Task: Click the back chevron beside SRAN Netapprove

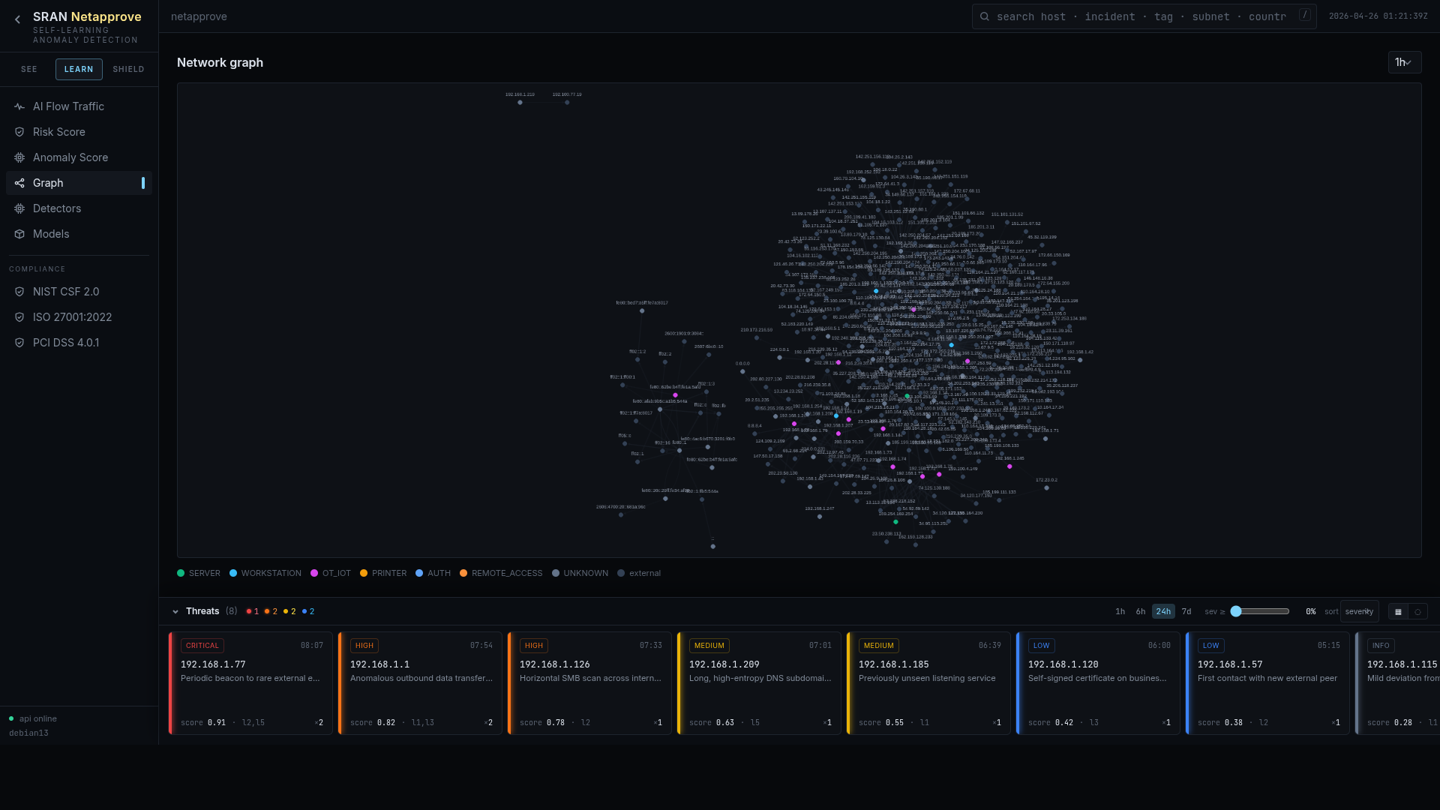Action: pyautogui.click(x=16, y=18)
